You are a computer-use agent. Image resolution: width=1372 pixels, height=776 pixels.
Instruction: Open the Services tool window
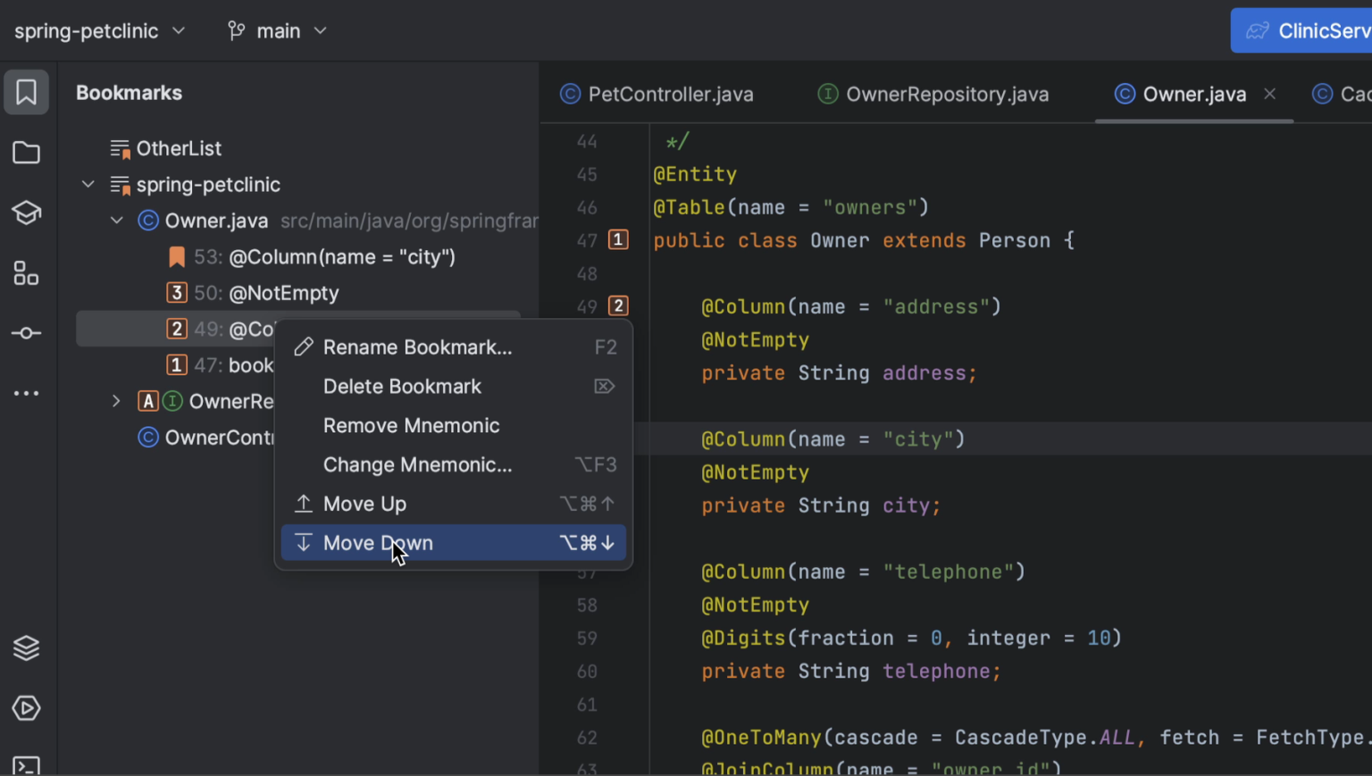click(26, 647)
